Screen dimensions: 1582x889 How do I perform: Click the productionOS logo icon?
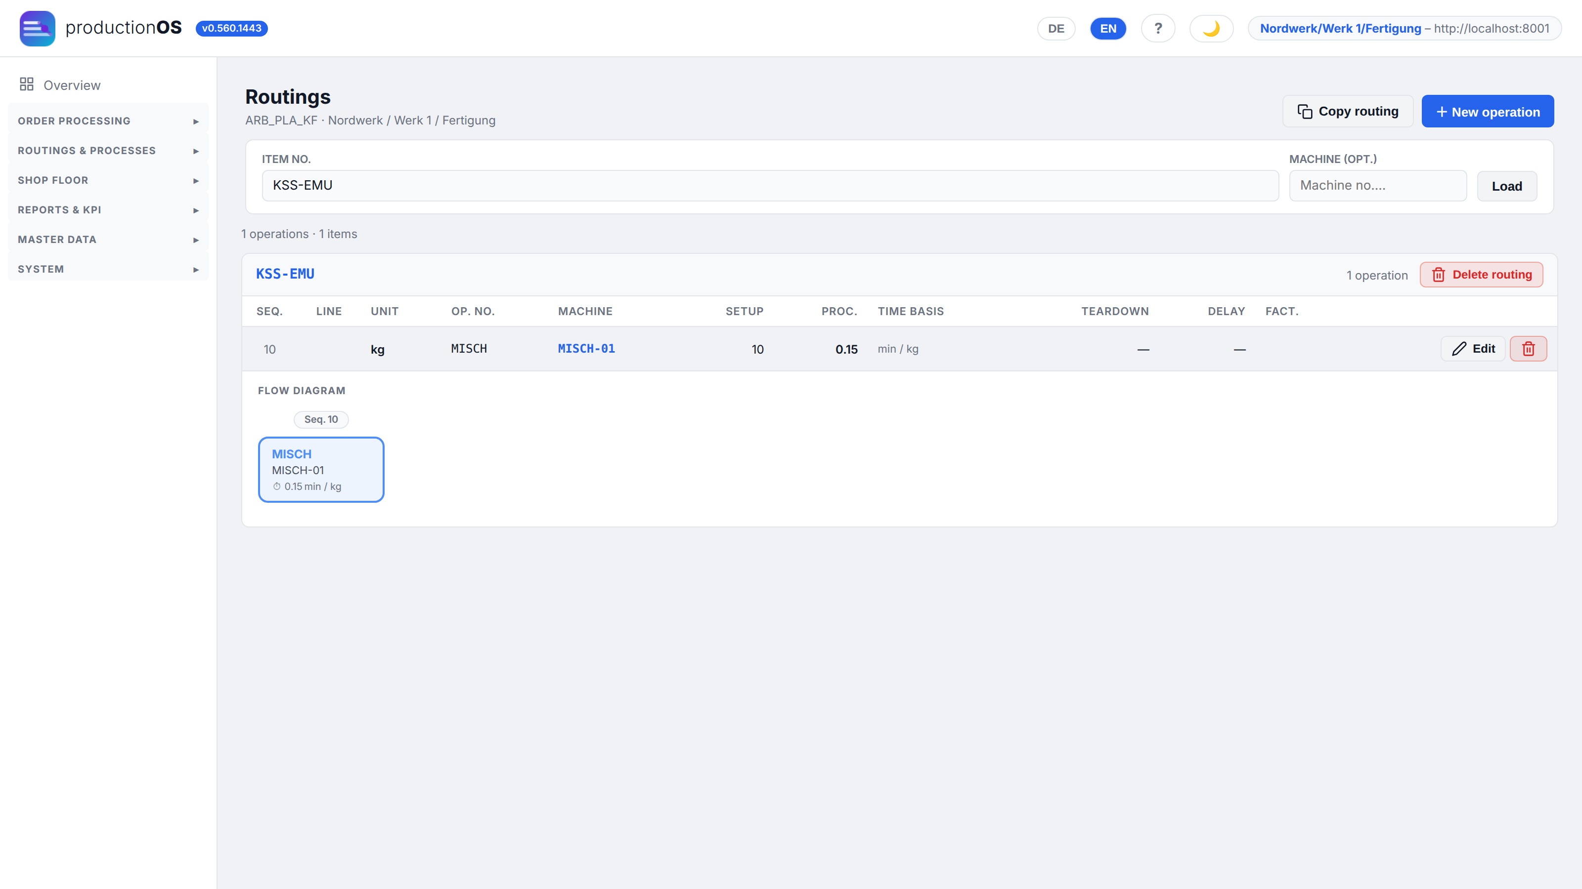pyautogui.click(x=38, y=28)
